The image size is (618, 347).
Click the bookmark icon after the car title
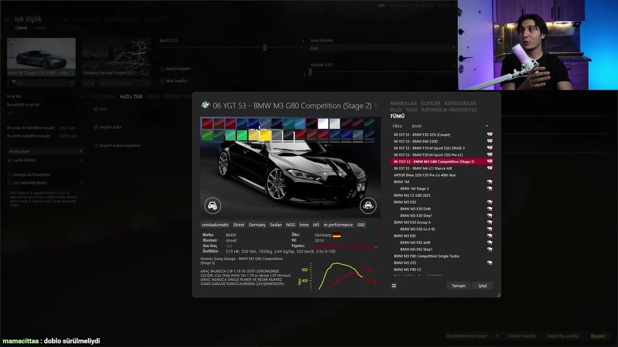(376, 105)
